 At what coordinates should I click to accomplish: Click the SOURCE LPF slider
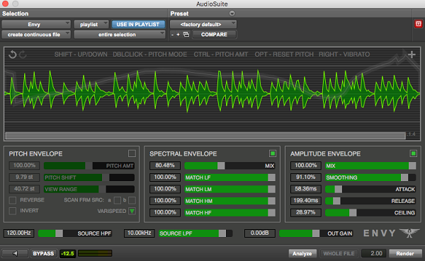tap(195, 233)
